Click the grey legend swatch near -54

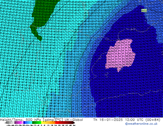8,123
